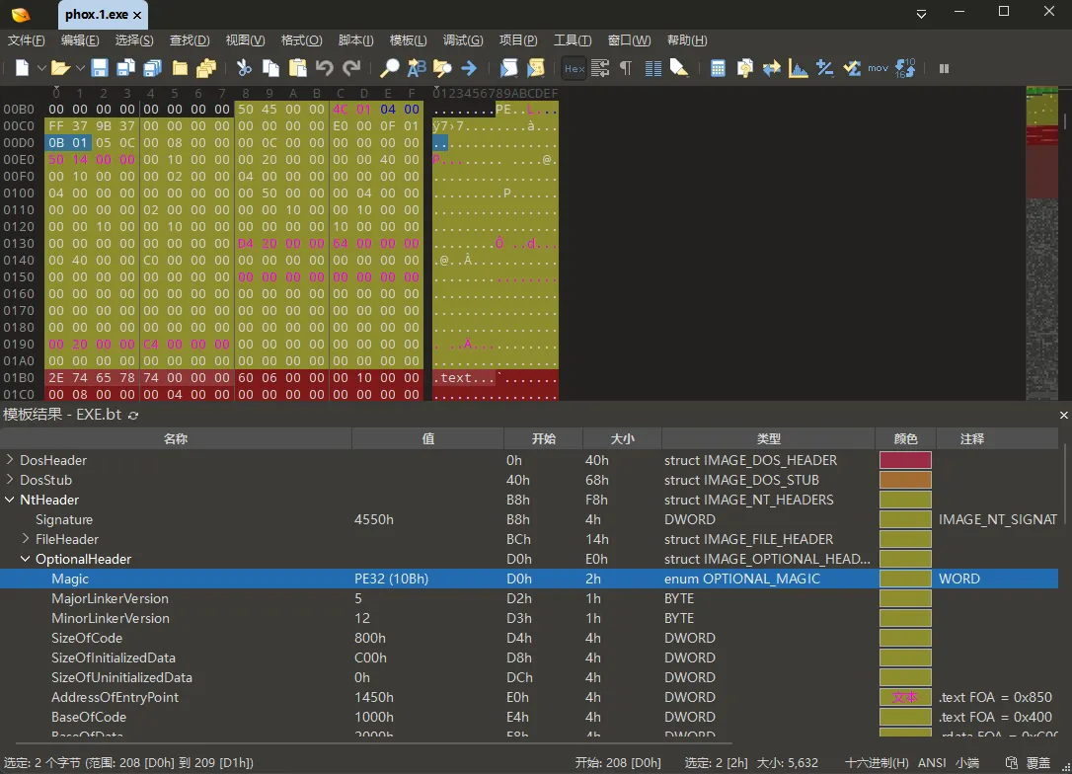Image resolution: width=1072 pixels, height=774 pixels.
Task: Refresh the EXE.bt template results
Action: [x=133, y=415]
